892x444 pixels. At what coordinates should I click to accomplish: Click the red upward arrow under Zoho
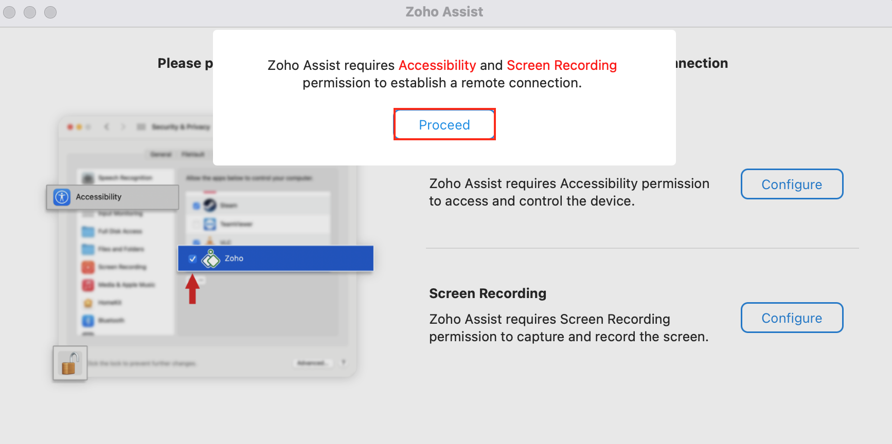[192, 289]
